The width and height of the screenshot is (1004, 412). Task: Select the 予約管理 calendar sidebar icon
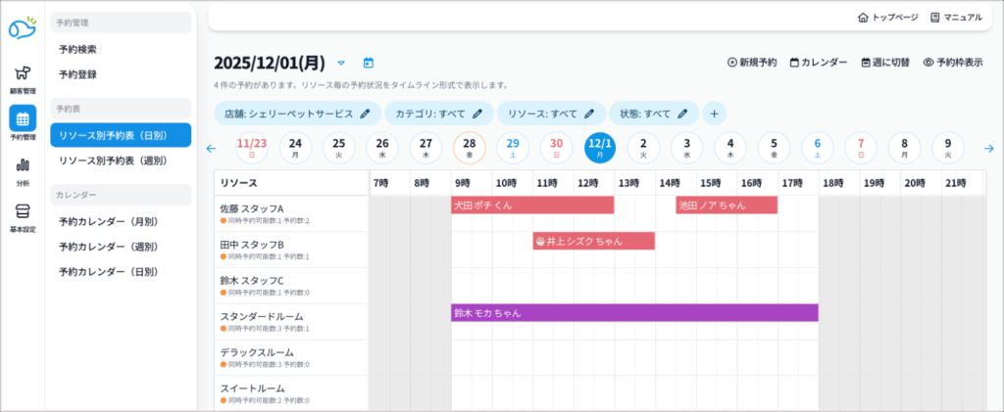pos(22,122)
